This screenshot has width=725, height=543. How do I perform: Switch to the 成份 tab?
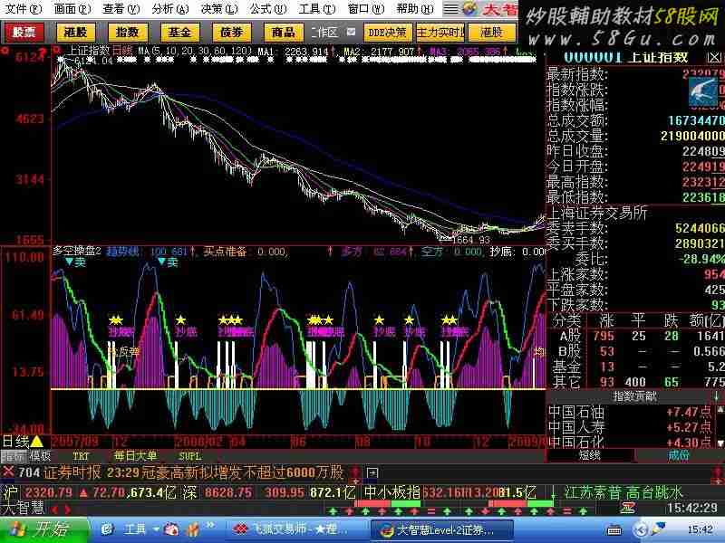pos(678,455)
